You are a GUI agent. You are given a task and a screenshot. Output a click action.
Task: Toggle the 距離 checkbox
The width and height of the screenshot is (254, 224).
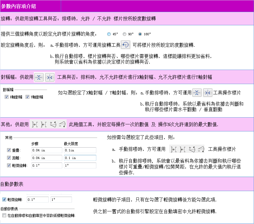tap(9, 158)
